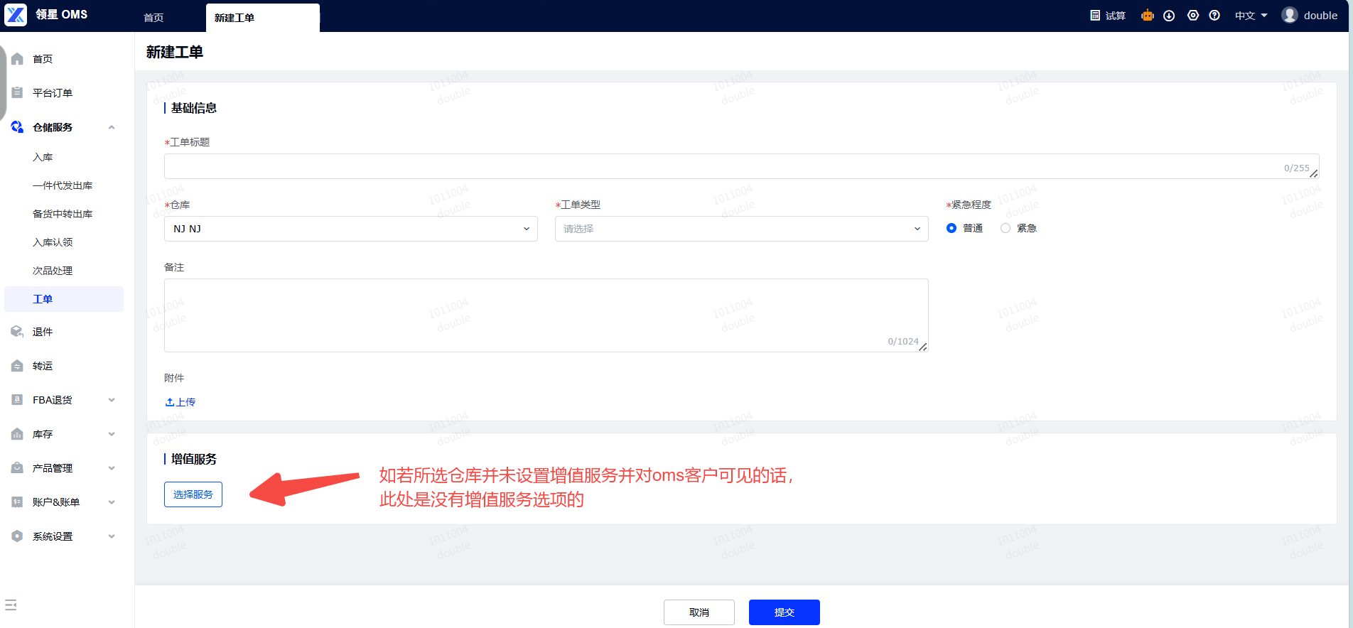Click the 领星 OMS logo icon

click(x=16, y=15)
